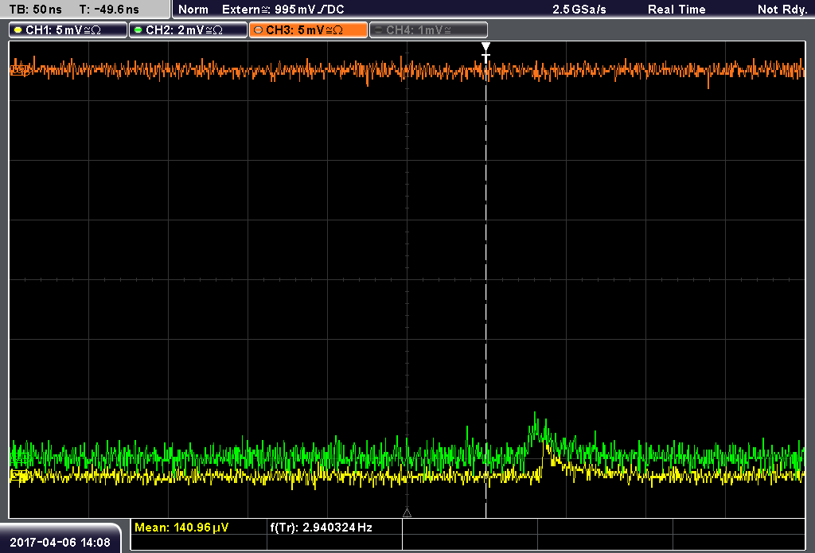
Task: Click the time reference triangle at bottom of grid
Action: pyautogui.click(x=407, y=513)
